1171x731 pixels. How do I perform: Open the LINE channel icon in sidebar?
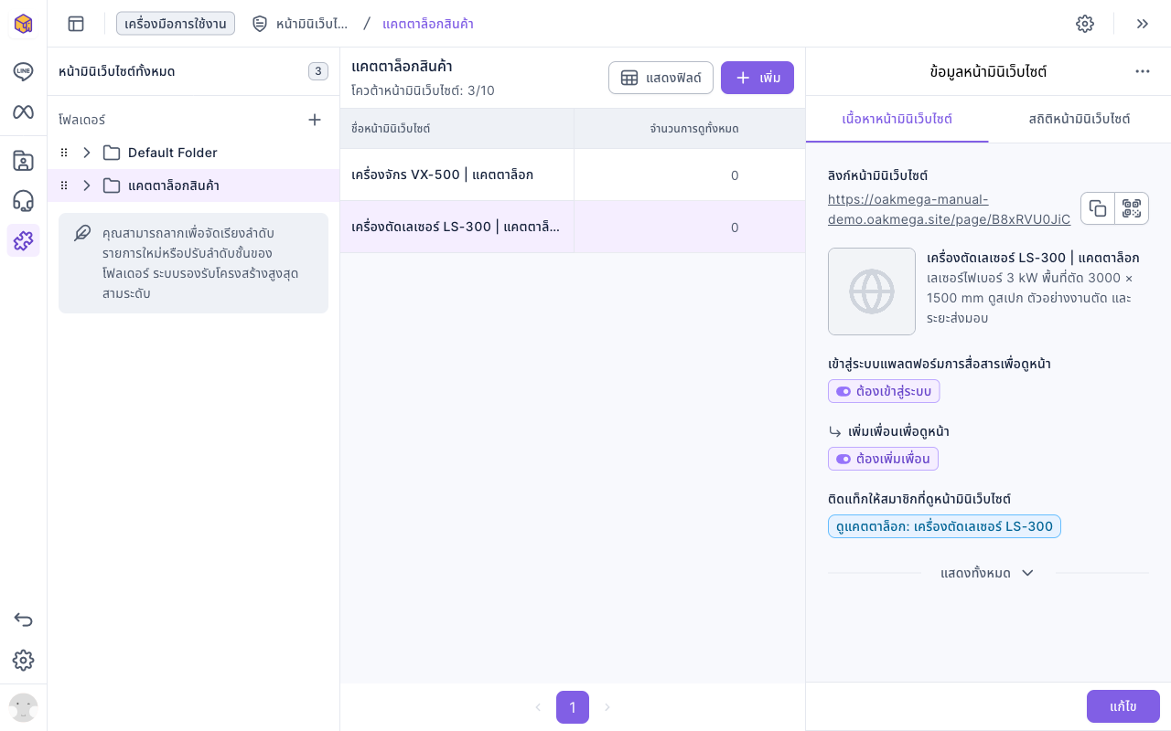point(23,71)
